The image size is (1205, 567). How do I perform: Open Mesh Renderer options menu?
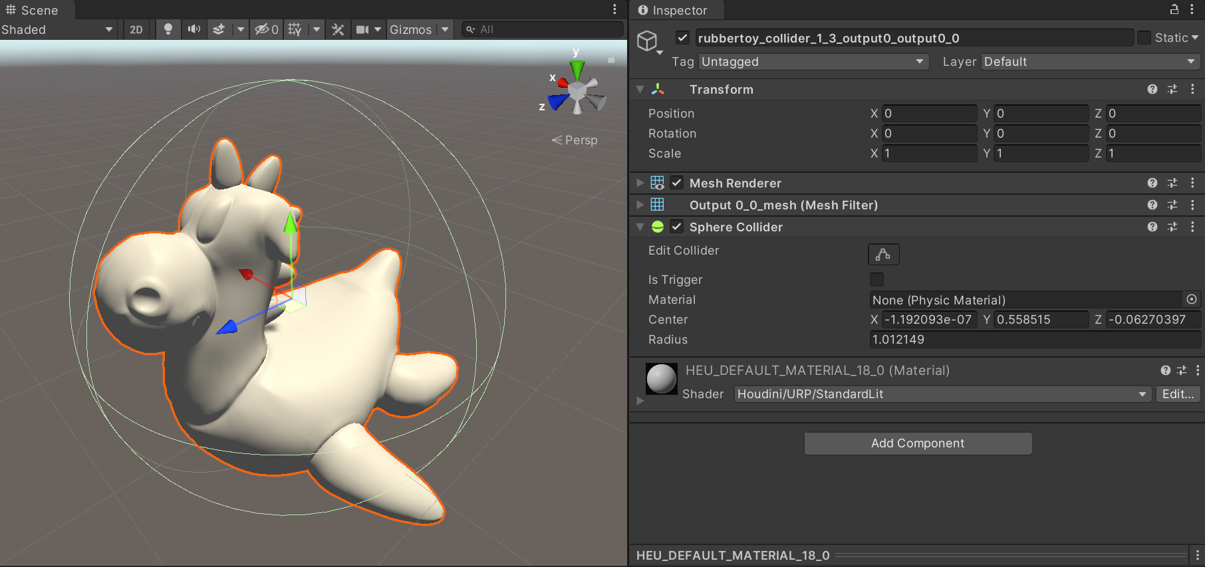(1192, 183)
